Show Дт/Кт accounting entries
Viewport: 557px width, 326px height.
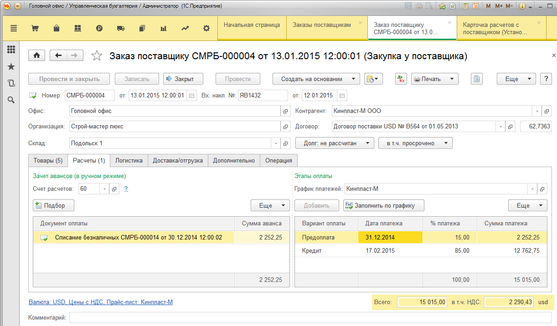point(401,79)
